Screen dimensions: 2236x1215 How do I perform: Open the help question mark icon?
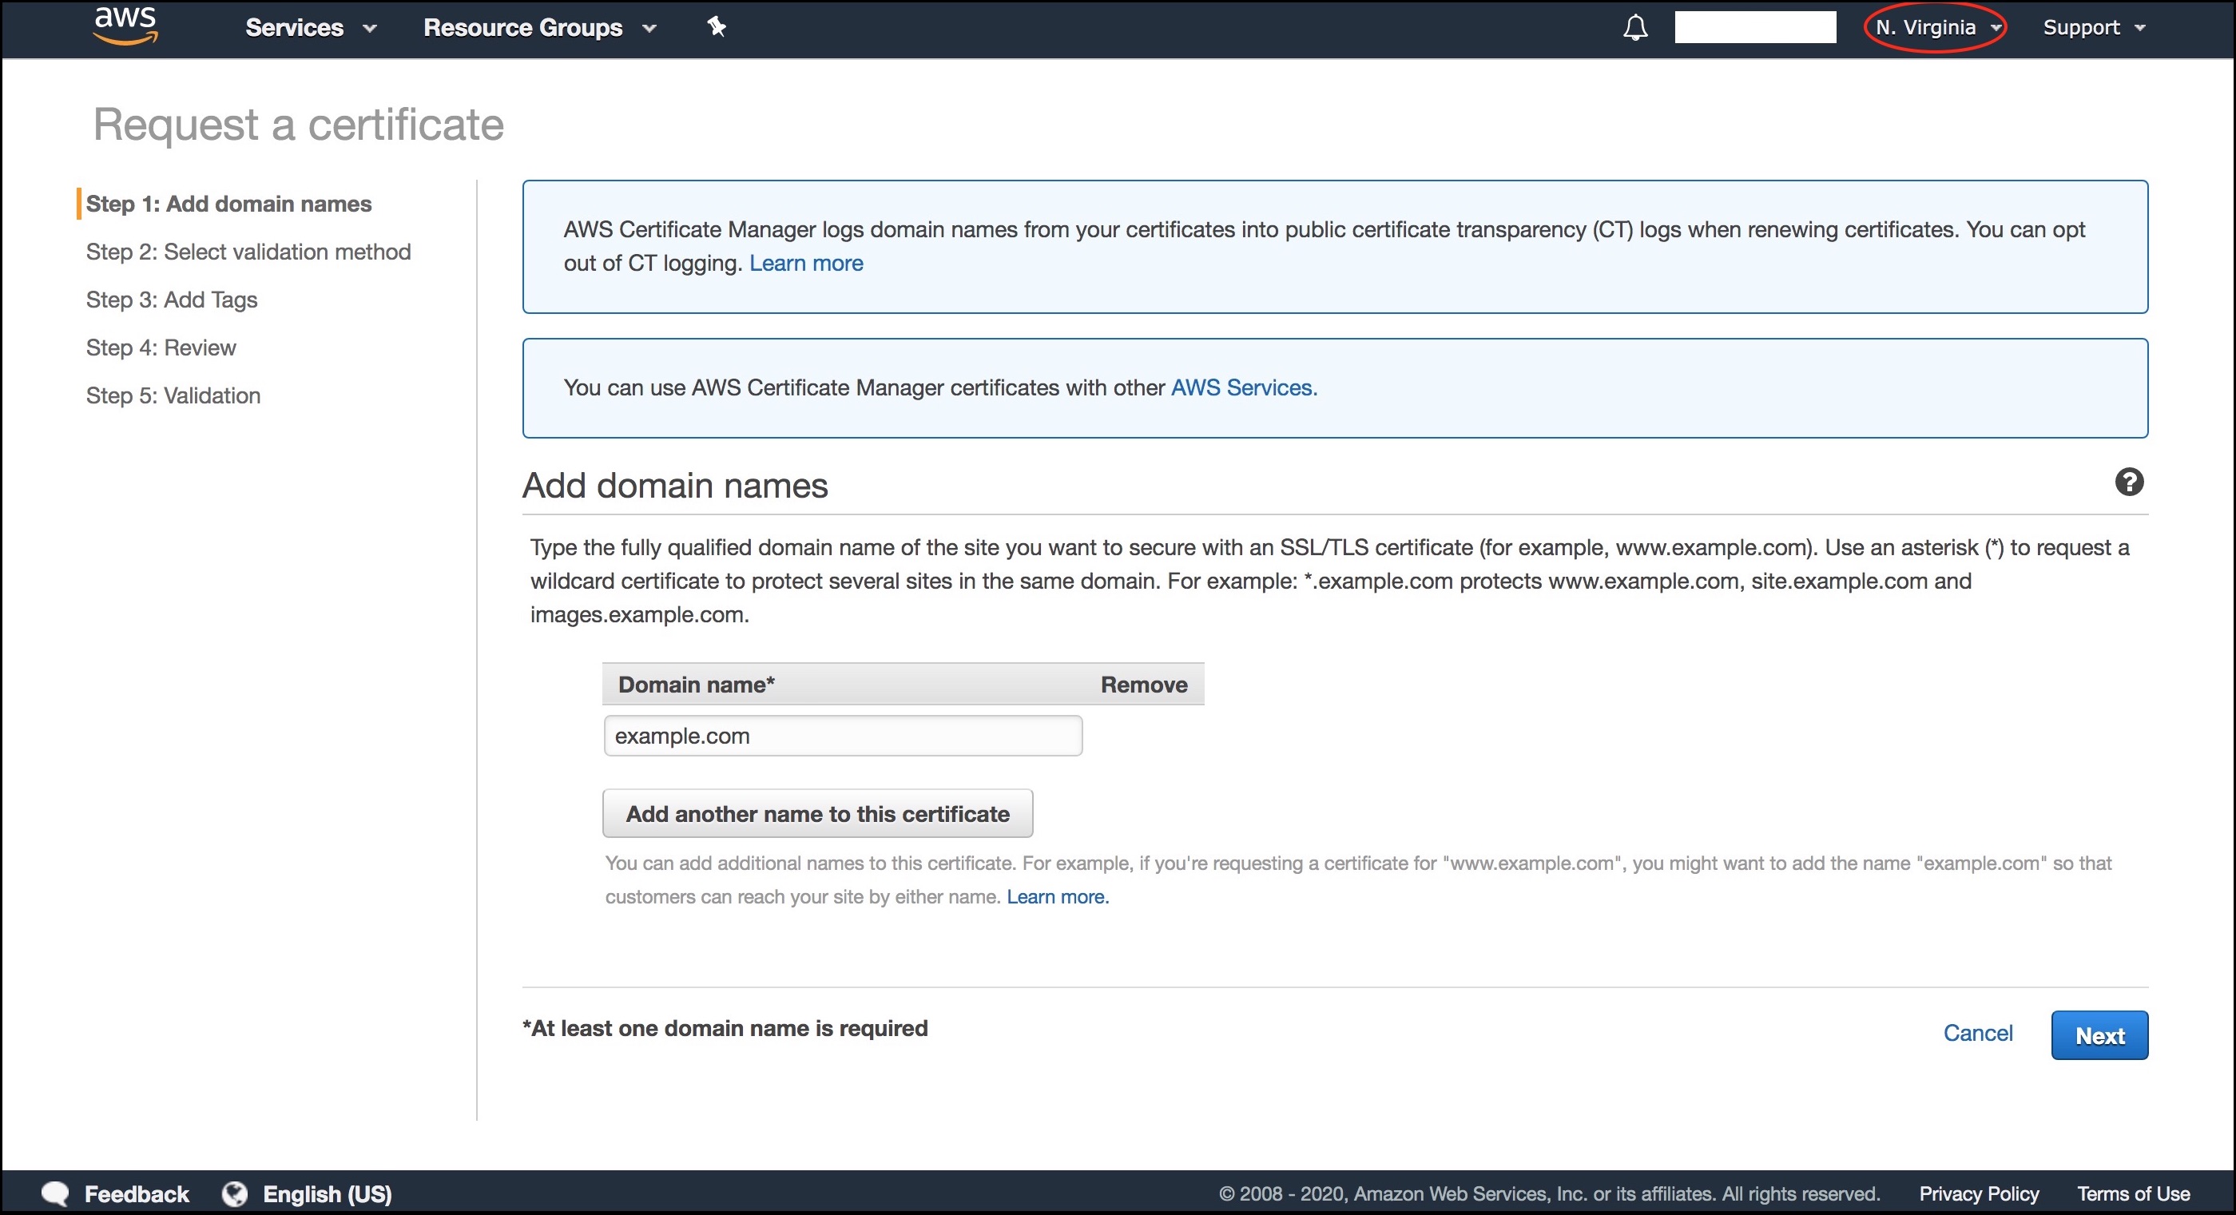pos(2128,482)
